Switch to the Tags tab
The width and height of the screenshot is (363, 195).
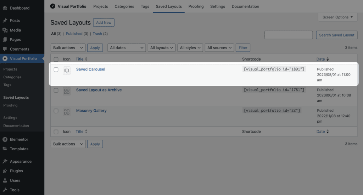pyautogui.click(x=145, y=6)
